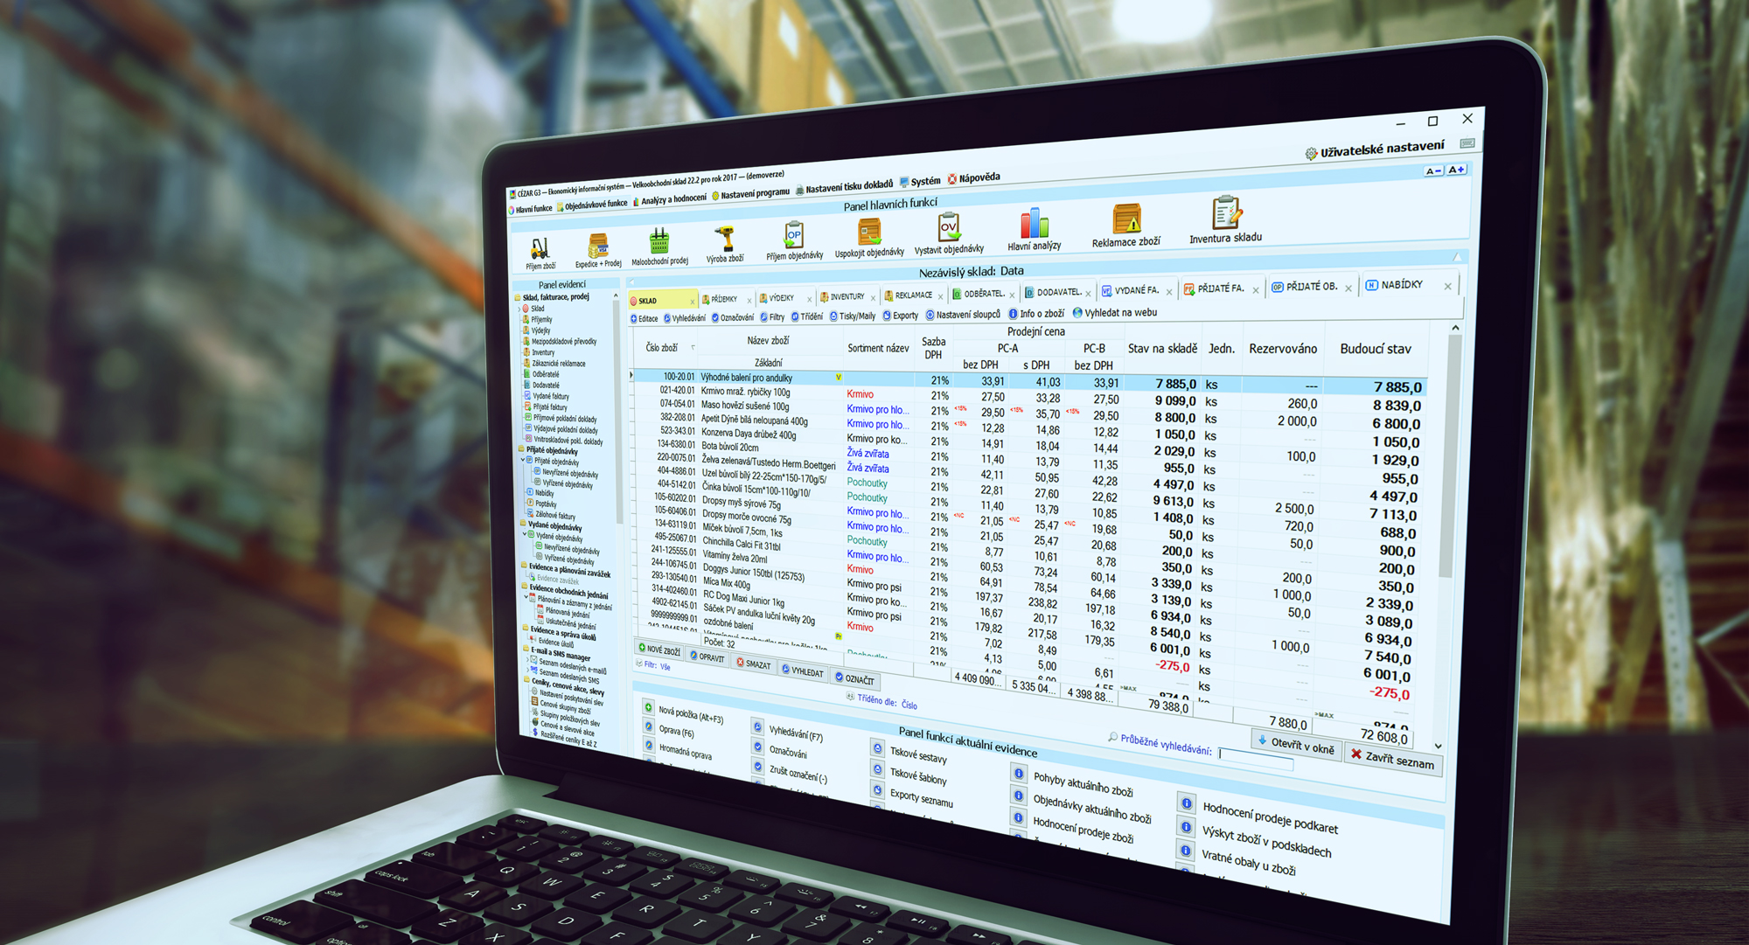
Task: Click the Exporty toolbar item
Action: [901, 316]
